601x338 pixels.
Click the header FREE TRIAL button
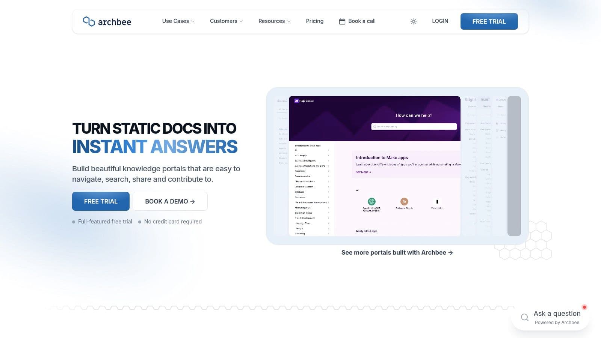pyautogui.click(x=489, y=21)
